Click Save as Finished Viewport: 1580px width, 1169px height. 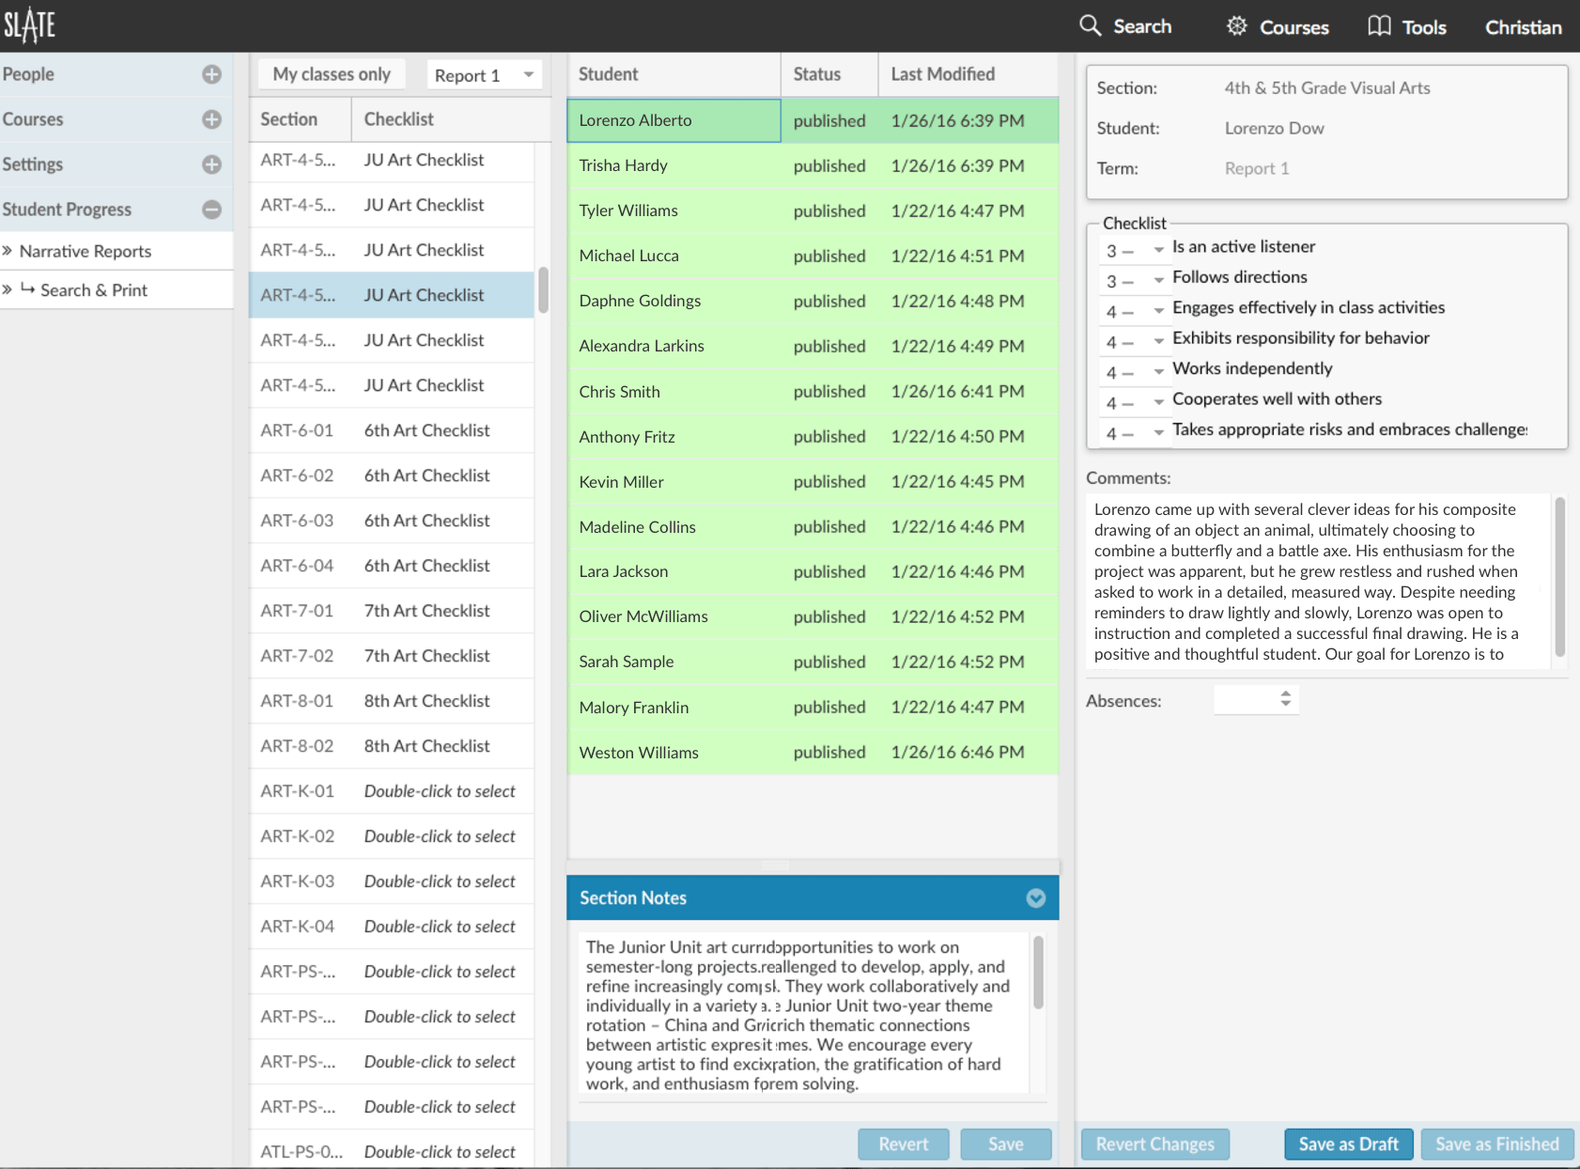[1497, 1144]
